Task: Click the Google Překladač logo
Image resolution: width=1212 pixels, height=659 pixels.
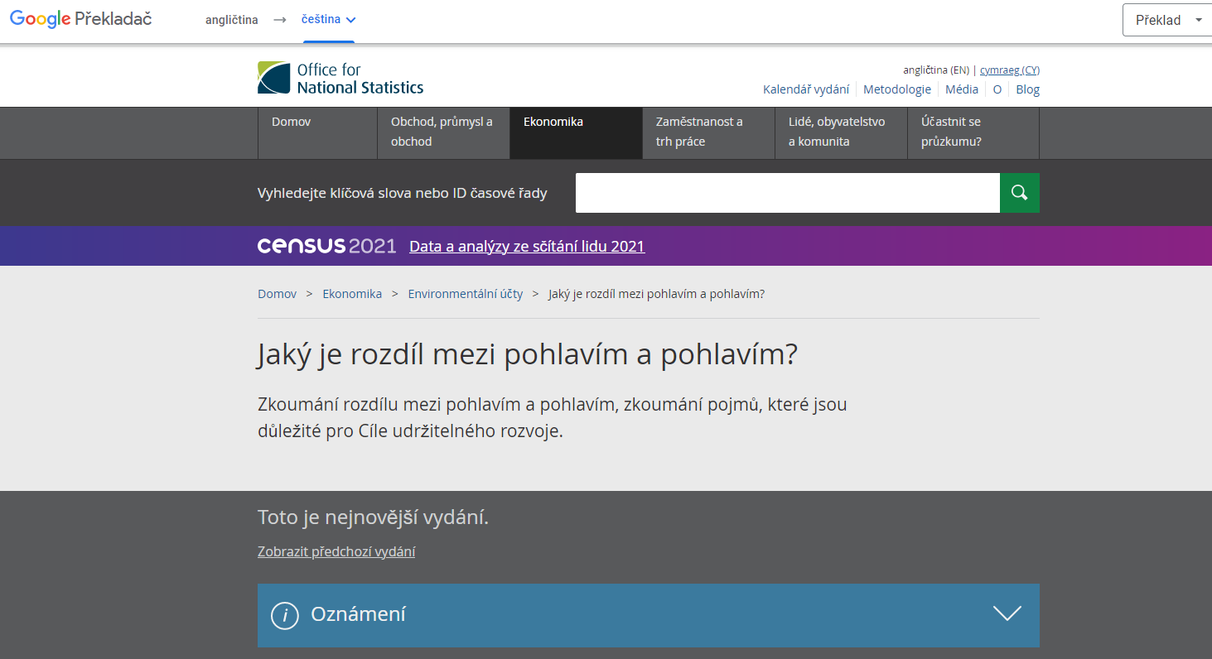Action: click(x=80, y=20)
